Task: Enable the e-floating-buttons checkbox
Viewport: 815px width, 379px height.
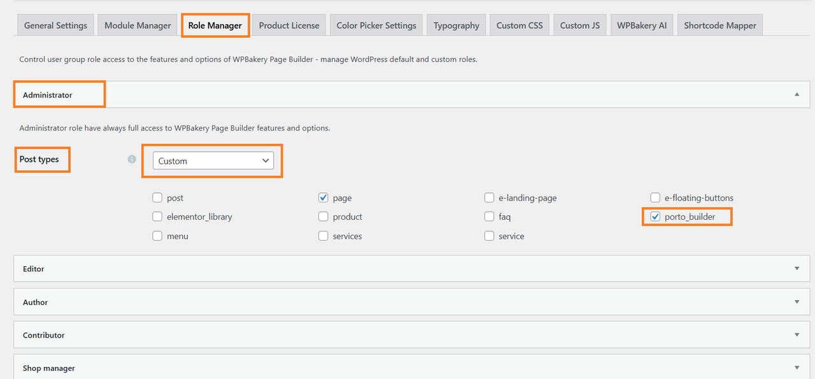Action: point(655,198)
